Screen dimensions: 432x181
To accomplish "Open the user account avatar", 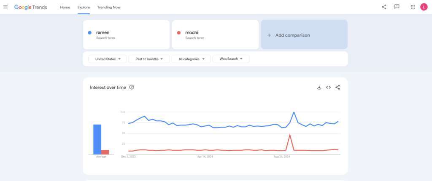I will (424, 7).
